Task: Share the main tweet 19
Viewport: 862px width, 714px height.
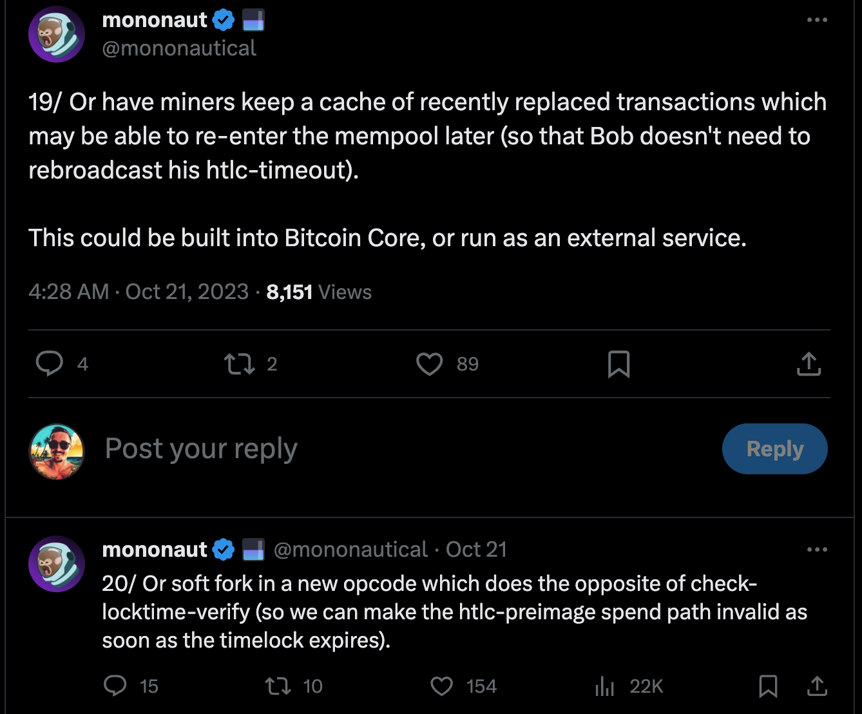Action: (809, 363)
